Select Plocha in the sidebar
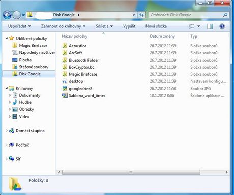Viewport: 234px width, 195px height. [x=22, y=60]
